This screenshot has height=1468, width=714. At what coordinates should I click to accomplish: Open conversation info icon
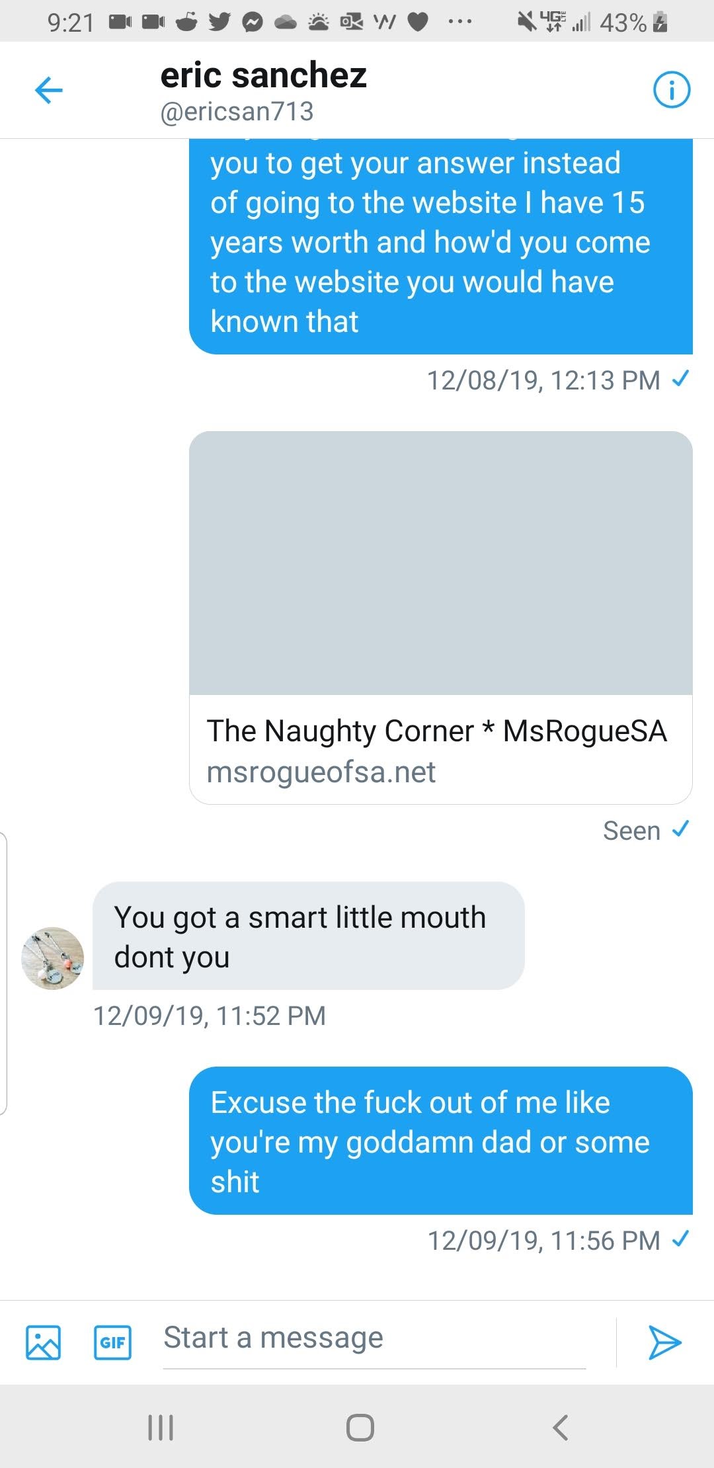[x=671, y=90]
